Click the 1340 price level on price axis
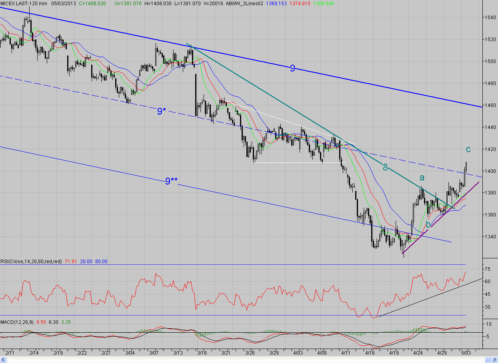This screenshot has width=498, height=363. coord(490,237)
